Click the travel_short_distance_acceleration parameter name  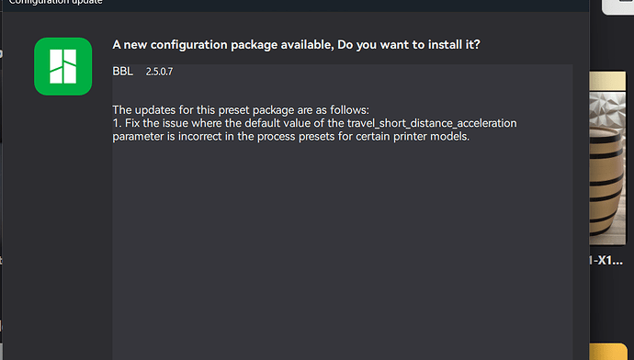(x=432, y=123)
